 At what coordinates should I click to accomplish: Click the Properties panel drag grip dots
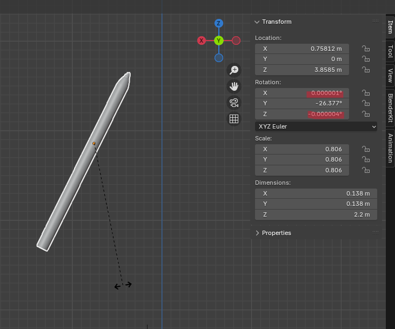376,232
